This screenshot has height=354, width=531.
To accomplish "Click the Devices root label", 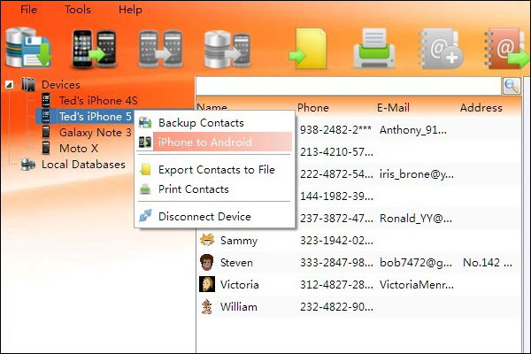I will click(61, 84).
